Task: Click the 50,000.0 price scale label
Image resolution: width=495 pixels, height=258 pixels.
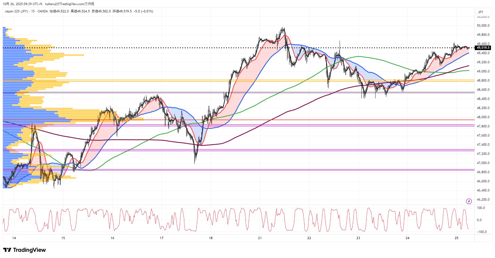Action: [x=483, y=26]
